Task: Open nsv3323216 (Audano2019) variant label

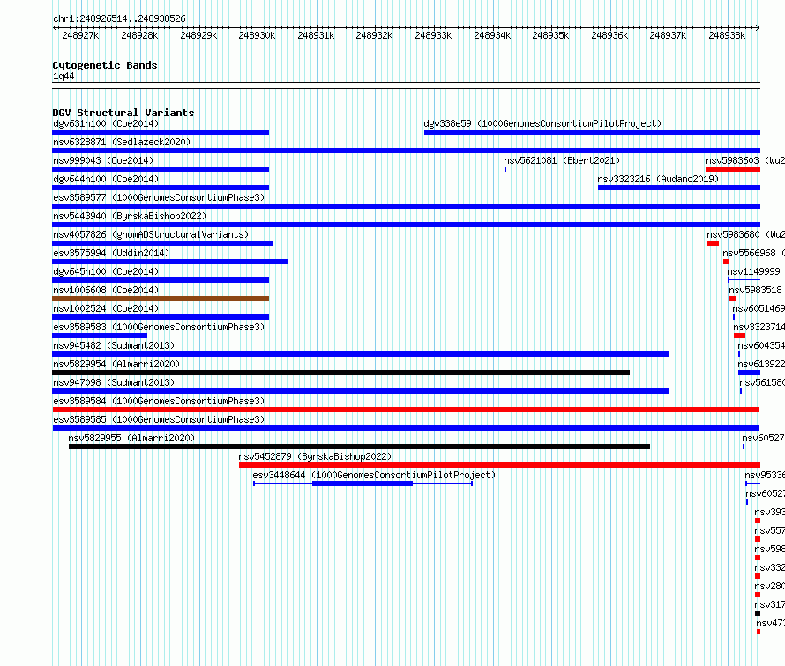Action: pyautogui.click(x=658, y=179)
